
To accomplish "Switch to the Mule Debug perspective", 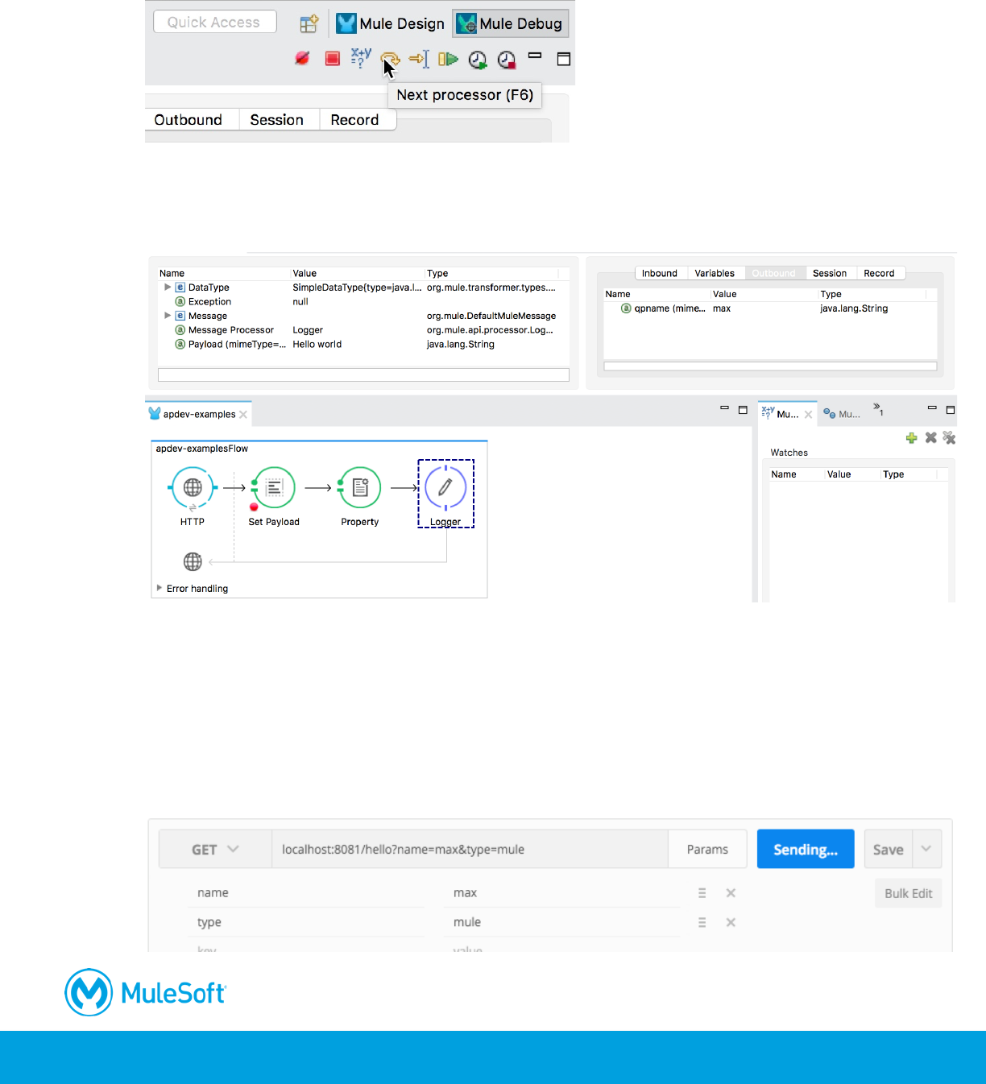I will coord(510,23).
